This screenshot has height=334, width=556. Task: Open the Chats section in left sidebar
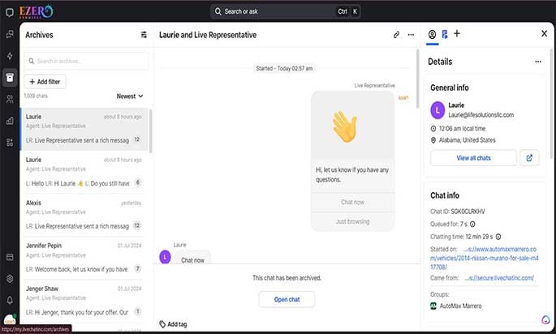pos(10,34)
